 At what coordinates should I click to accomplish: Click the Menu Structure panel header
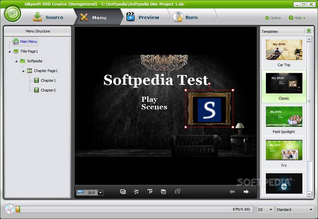(x=38, y=31)
